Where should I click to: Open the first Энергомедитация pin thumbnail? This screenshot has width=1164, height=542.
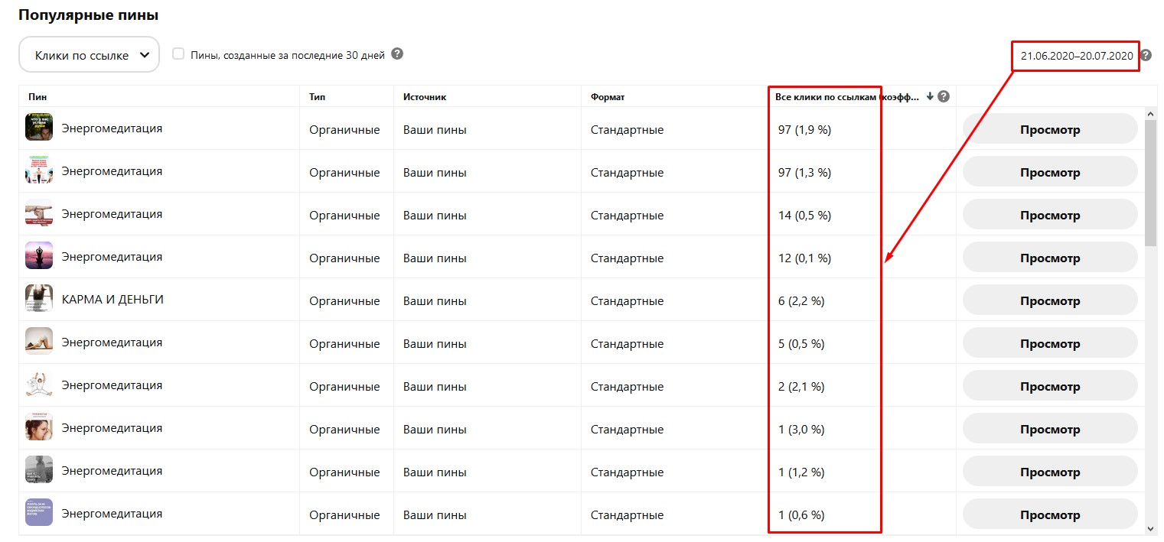(x=39, y=128)
